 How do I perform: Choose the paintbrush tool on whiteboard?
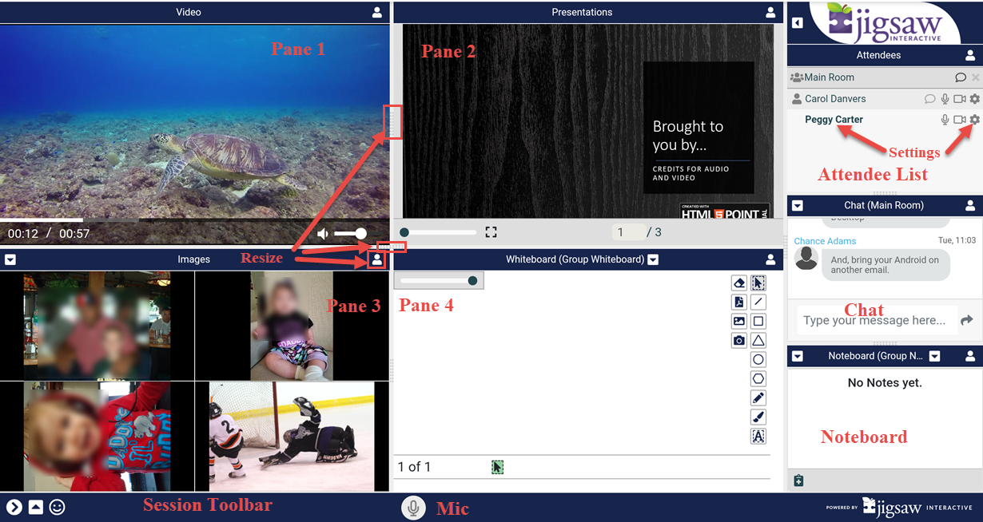(758, 417)
